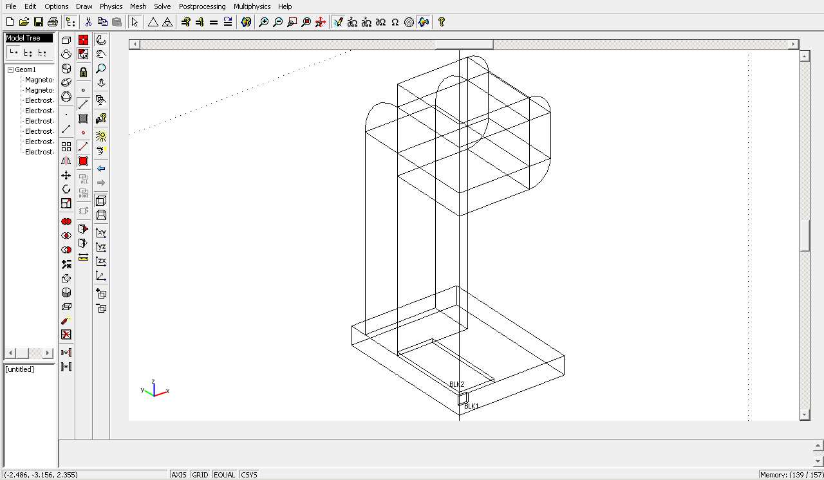
Task: Click the Delete Interior Boundaries icon
Action: [x=66, y=335]
